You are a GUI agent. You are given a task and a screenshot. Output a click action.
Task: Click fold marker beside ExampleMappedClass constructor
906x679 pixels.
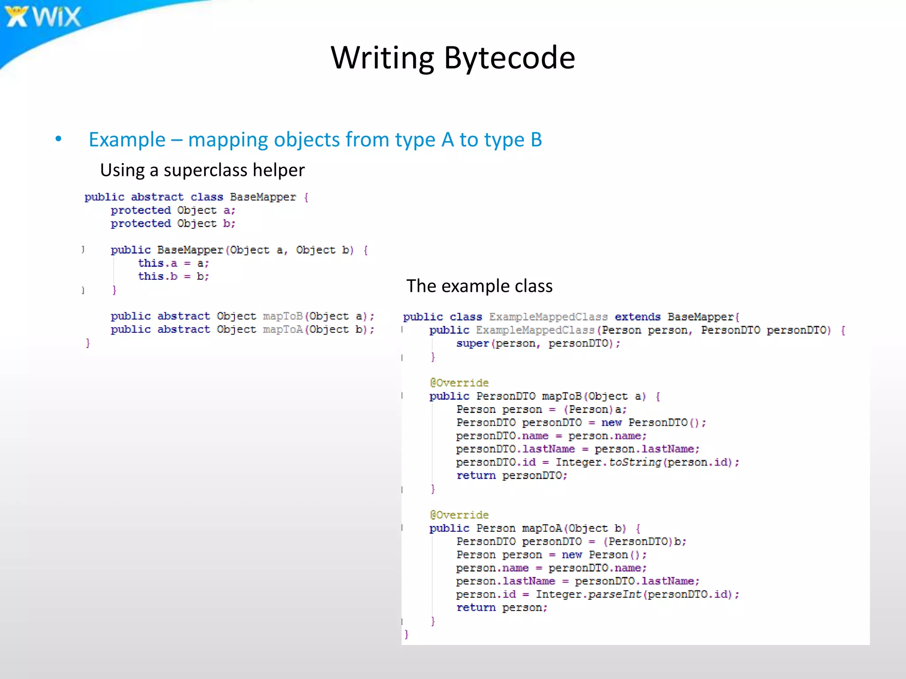click(402, 330)
